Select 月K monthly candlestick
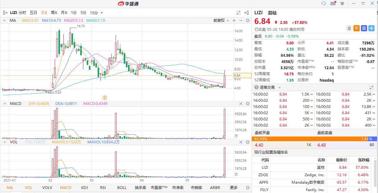378x193 pixels. coord(64,13)
